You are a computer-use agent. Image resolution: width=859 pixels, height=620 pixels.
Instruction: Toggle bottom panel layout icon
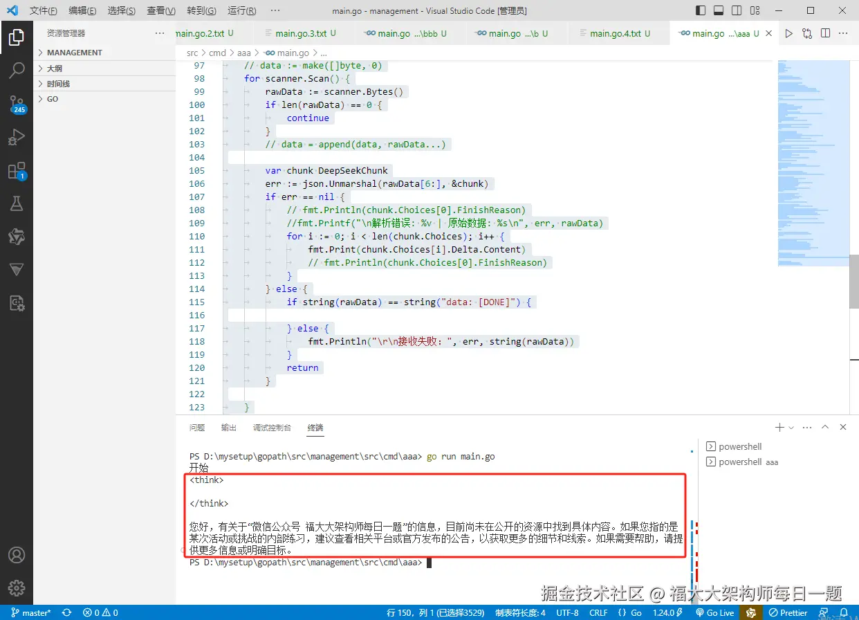point(719,10)
